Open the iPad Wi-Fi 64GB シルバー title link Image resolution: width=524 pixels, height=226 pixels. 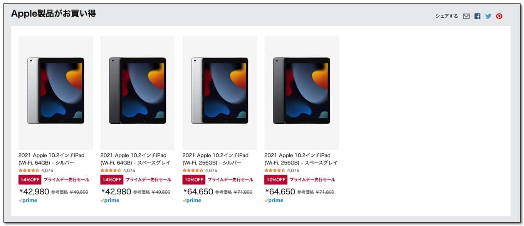[51, 159]
